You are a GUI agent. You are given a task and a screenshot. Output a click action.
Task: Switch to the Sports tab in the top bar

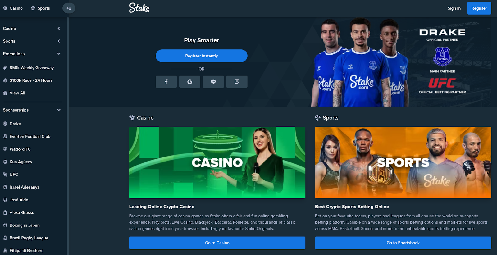click(40, 8)
